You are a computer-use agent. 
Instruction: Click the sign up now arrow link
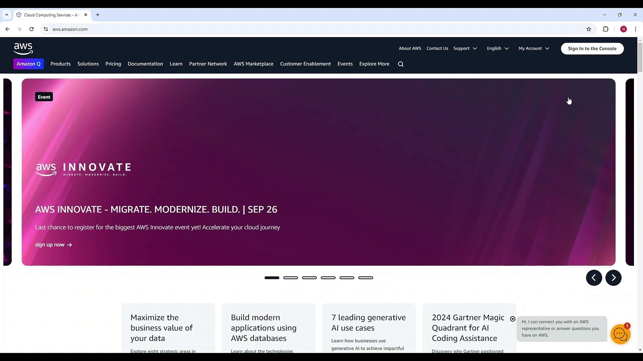[53, 245]
